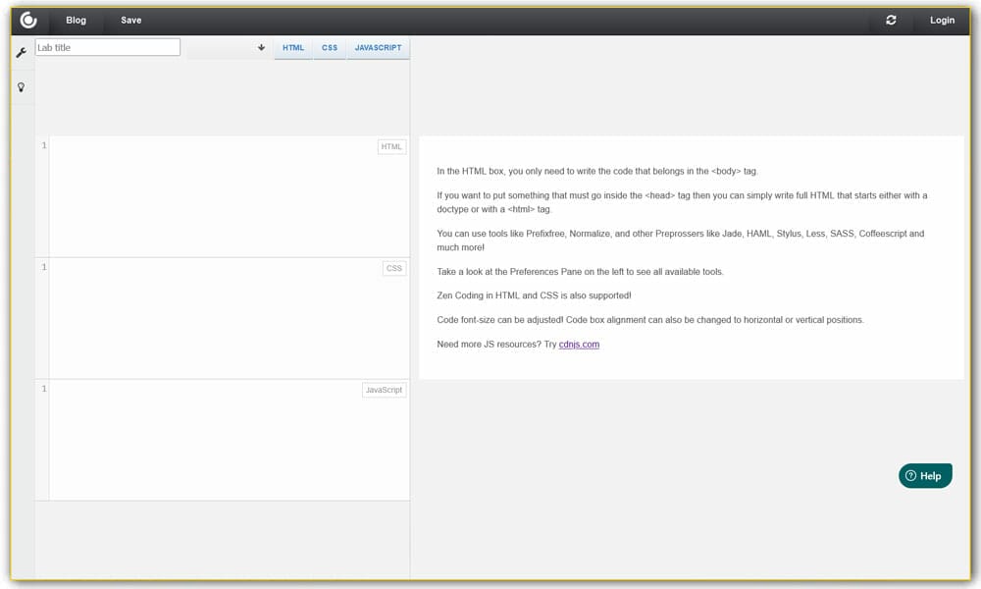981x589 pixels.
Task: Switch to the JAVASCRIPT tab
Action: [378, 47]
